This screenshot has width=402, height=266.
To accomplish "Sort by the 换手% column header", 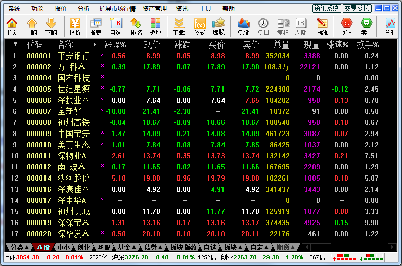I will pyautogui.click(x=368, y=45).
